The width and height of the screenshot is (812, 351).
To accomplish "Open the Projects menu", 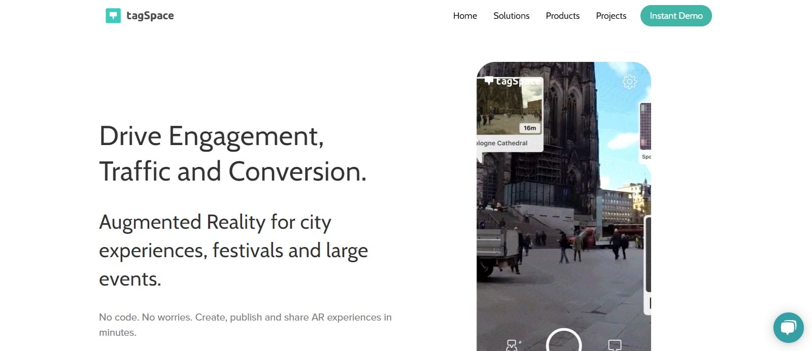I will pos(611,16).
